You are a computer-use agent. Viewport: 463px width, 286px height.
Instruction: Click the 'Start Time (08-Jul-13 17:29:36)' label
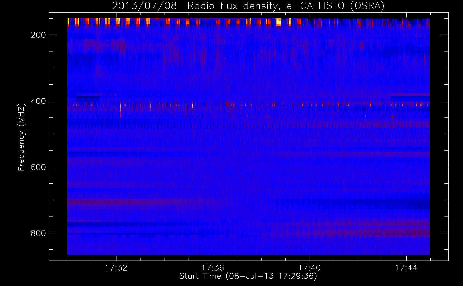tap(248, 276)
